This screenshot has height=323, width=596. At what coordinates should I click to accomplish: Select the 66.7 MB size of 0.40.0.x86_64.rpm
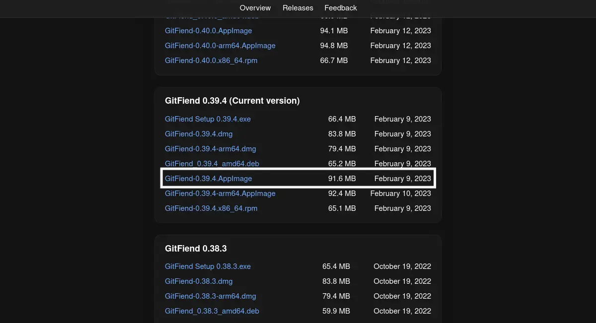pos(334,61)
